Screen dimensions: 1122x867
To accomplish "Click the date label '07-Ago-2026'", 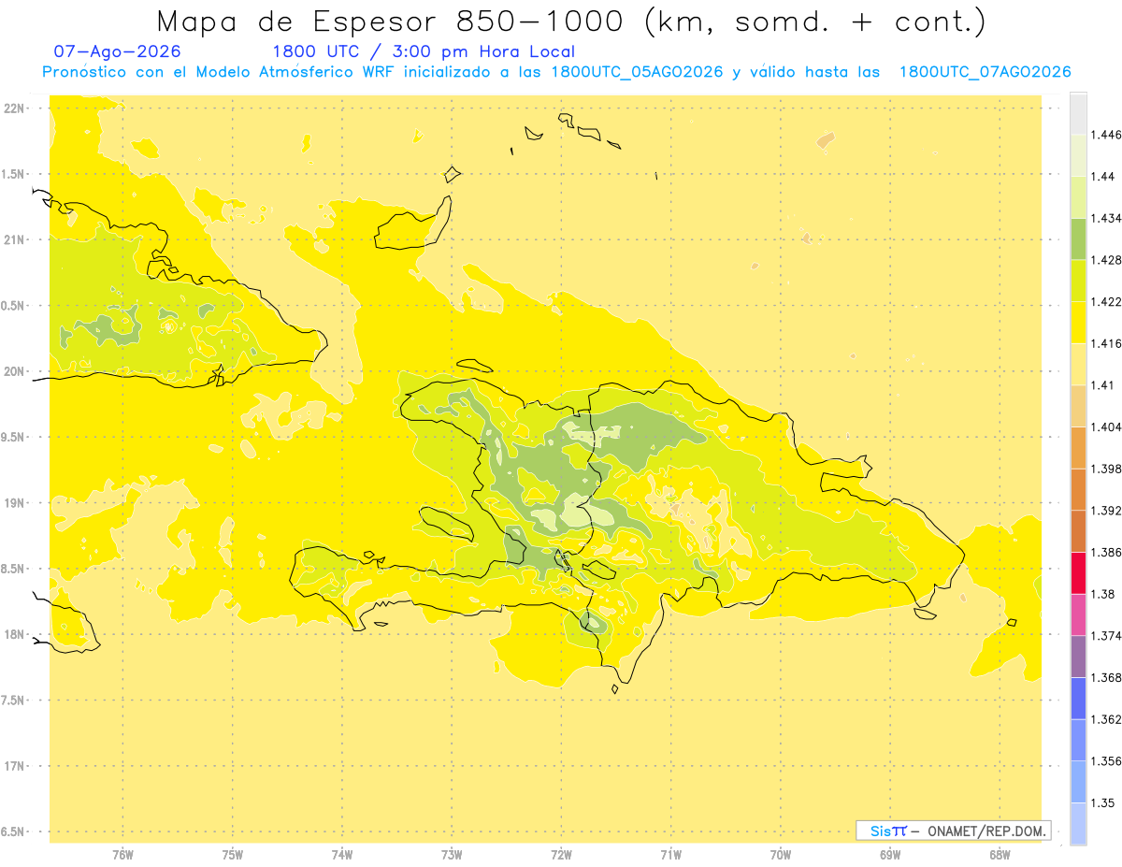I will pyautogui.click(x=118, y=51).
